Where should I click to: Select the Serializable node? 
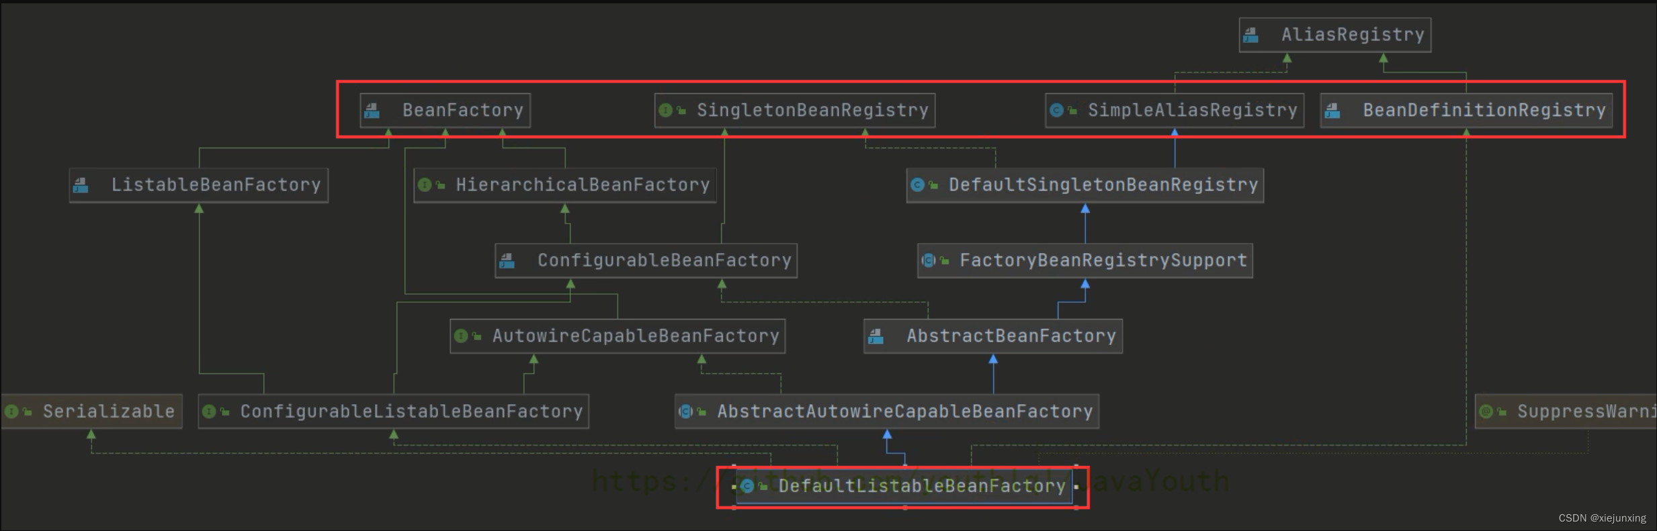[91, 411]
